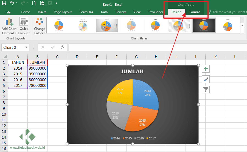Click the Redo icon
This screenshot has height=152, width=247.
[23, 3]
